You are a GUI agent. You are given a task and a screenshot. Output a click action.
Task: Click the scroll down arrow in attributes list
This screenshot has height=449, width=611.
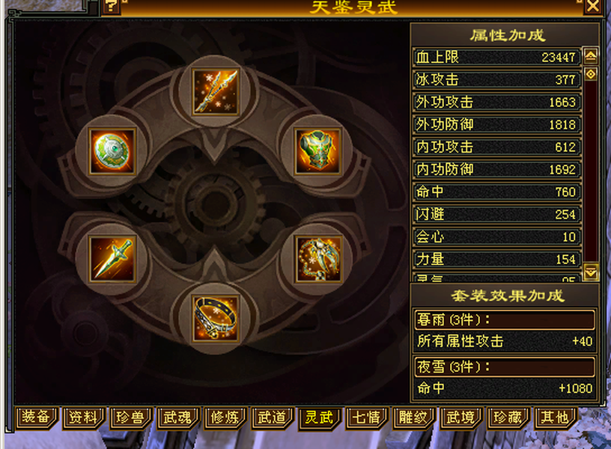click(x=591, y=272)
